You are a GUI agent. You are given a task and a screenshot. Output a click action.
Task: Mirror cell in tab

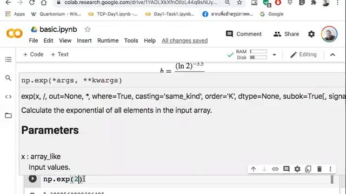(x=308, y=169)
